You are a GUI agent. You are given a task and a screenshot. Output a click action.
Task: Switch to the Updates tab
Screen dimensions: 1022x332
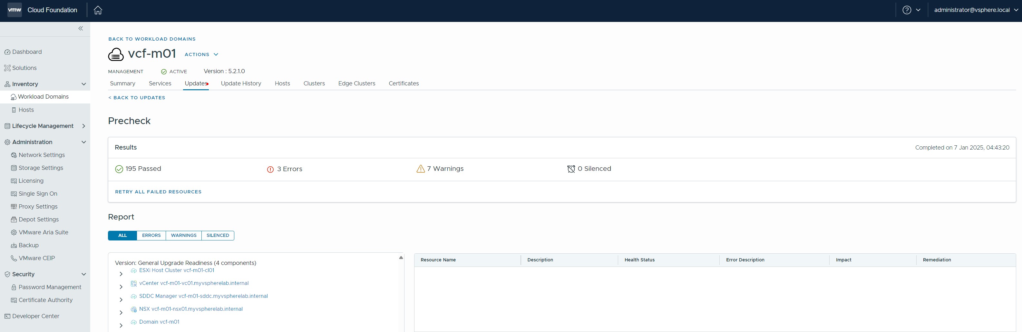196,84
